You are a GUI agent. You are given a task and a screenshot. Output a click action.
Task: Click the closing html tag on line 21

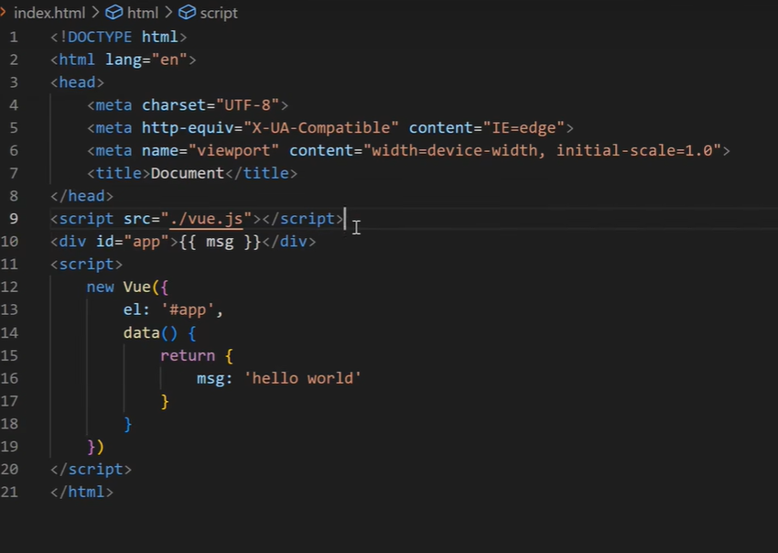81,493
